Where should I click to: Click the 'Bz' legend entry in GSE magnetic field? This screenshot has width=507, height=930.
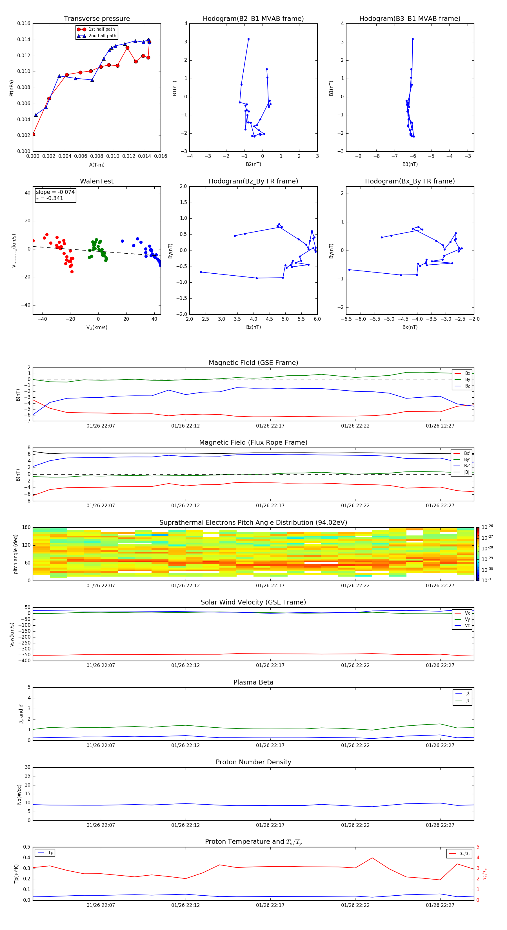pos(462,386)
